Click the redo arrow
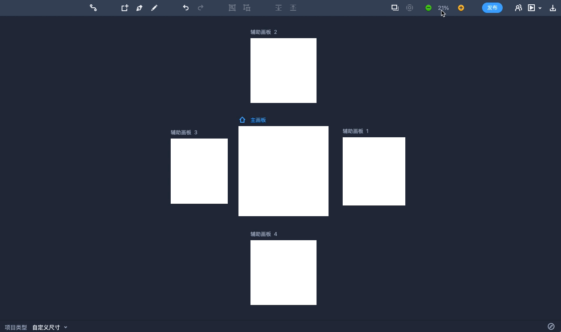 click(x=200, y=8)
